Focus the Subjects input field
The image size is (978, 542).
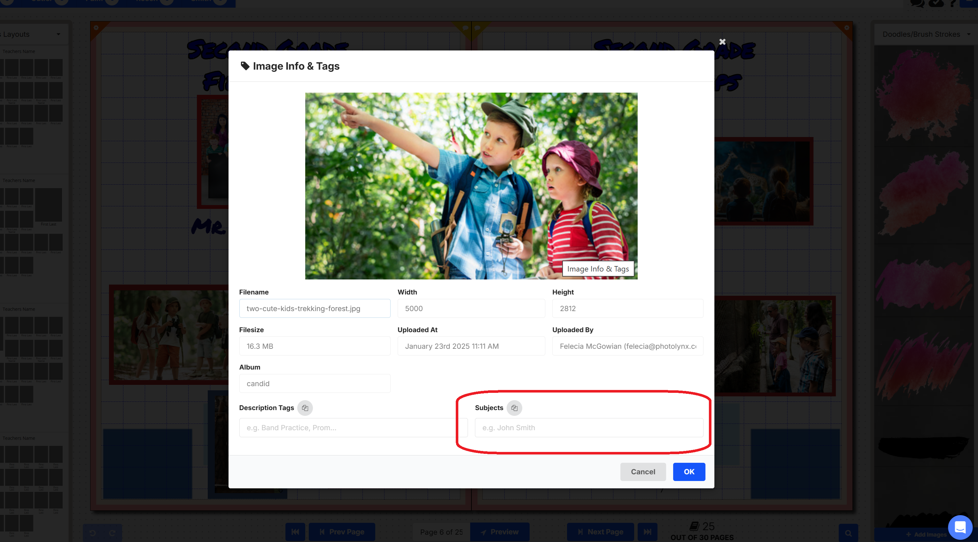pos(588,427)
